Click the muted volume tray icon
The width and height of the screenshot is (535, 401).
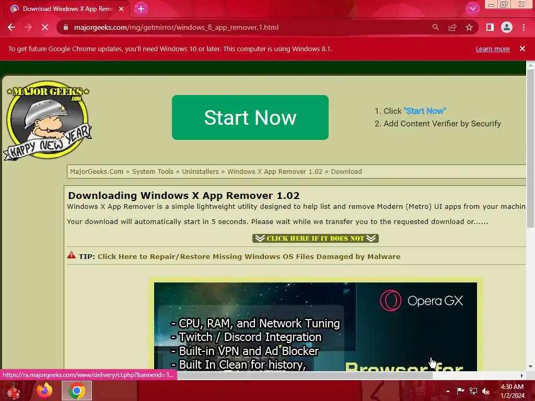pos(486,391)
